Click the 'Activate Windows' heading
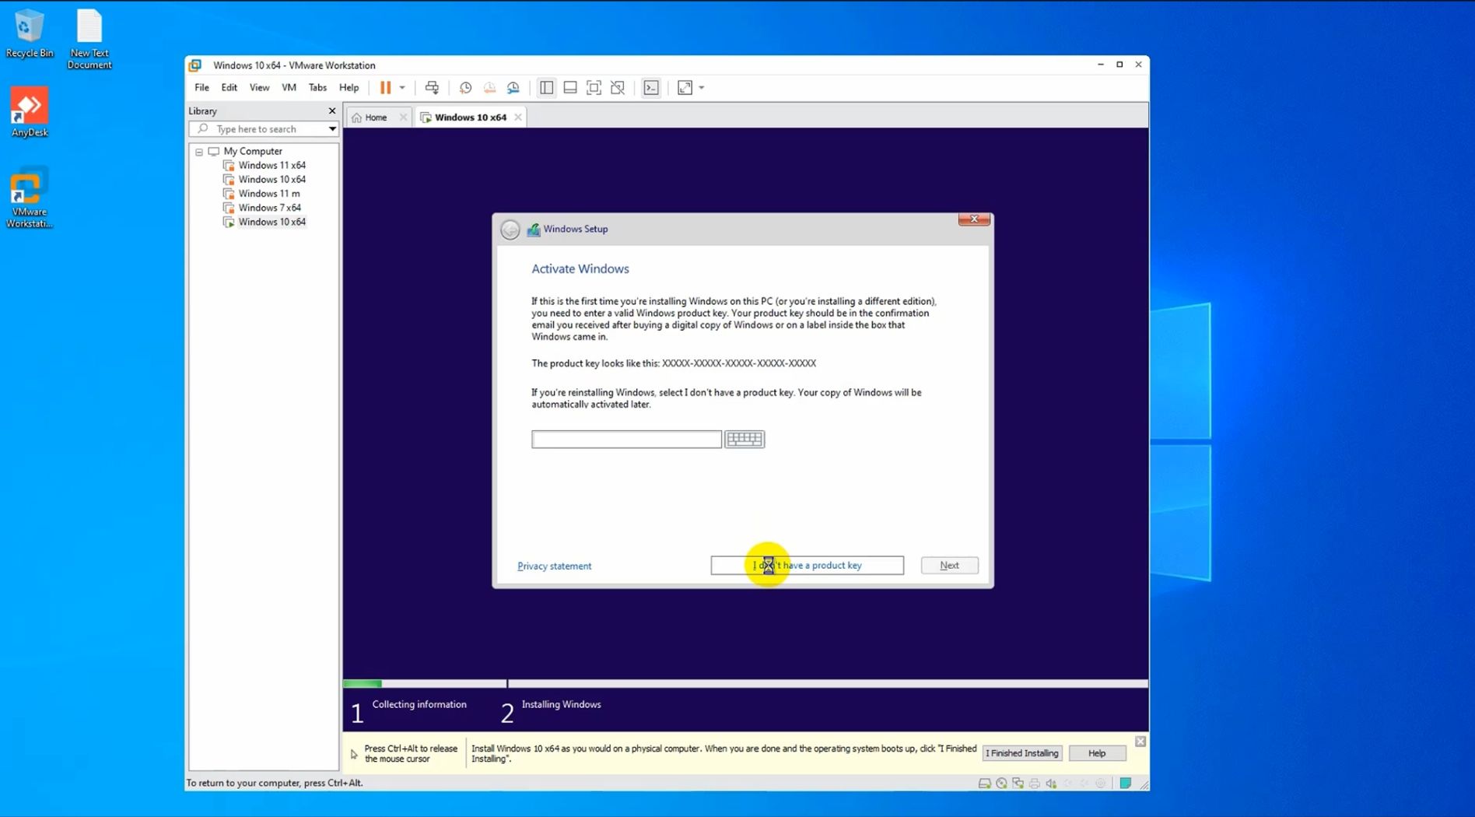 (x=580, y=269)
